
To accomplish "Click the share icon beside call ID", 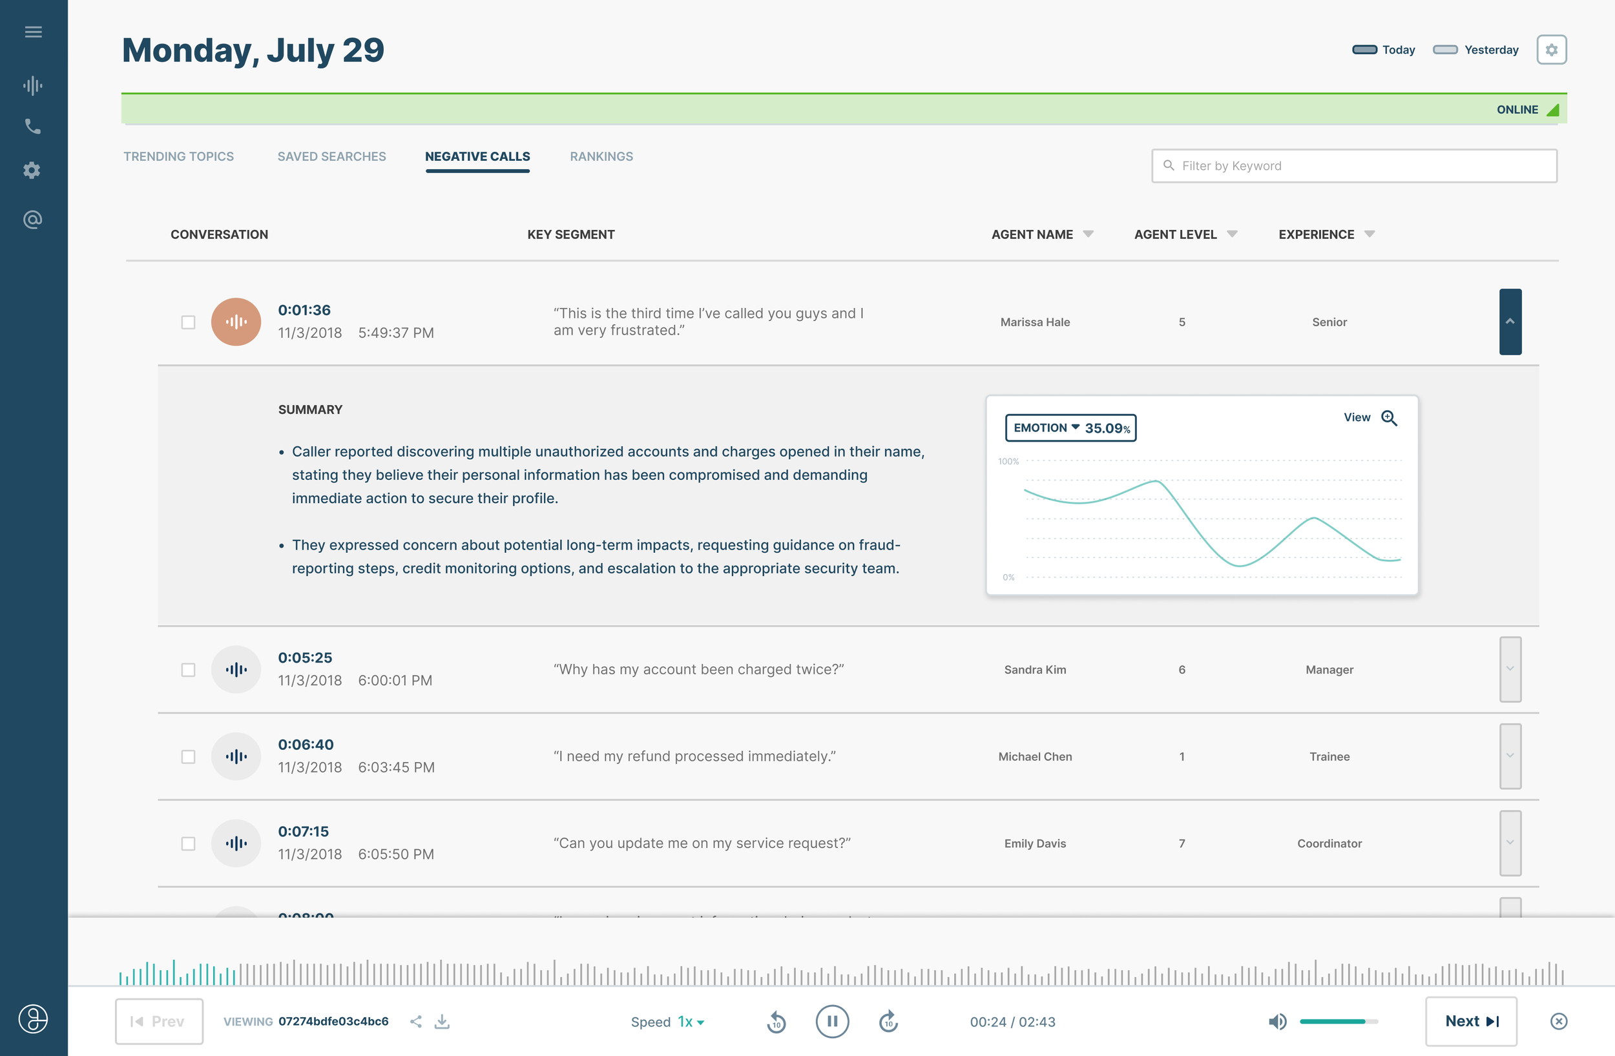I will pyautogui.click(x=416, y=1021).
